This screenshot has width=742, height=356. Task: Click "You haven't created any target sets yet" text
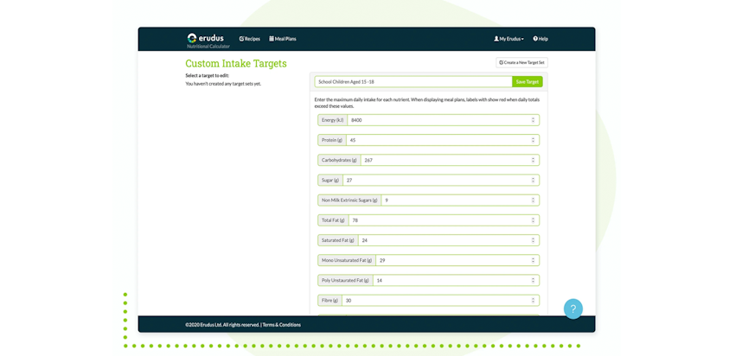(x=223, y=84)
